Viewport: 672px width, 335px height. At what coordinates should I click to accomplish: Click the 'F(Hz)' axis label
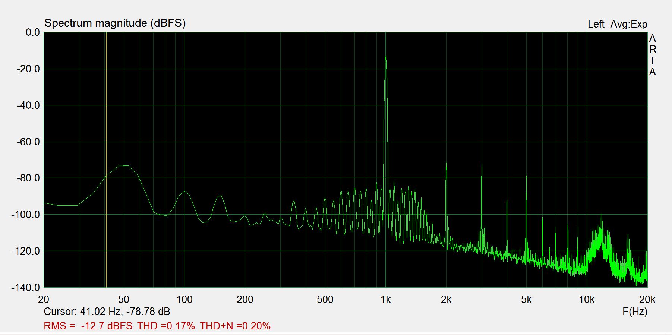[x=635, y=312]
